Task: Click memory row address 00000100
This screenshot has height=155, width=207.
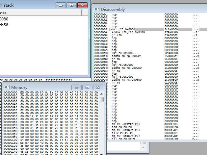Action: (x=11, y=140)
